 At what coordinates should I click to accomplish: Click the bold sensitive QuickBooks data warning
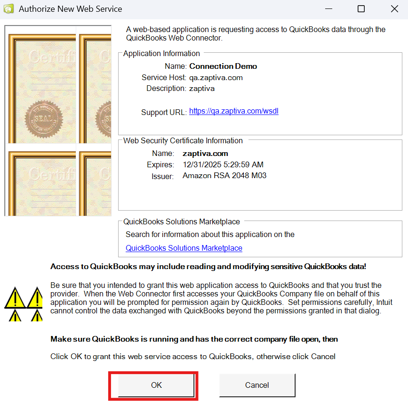[x=208, y=266]
